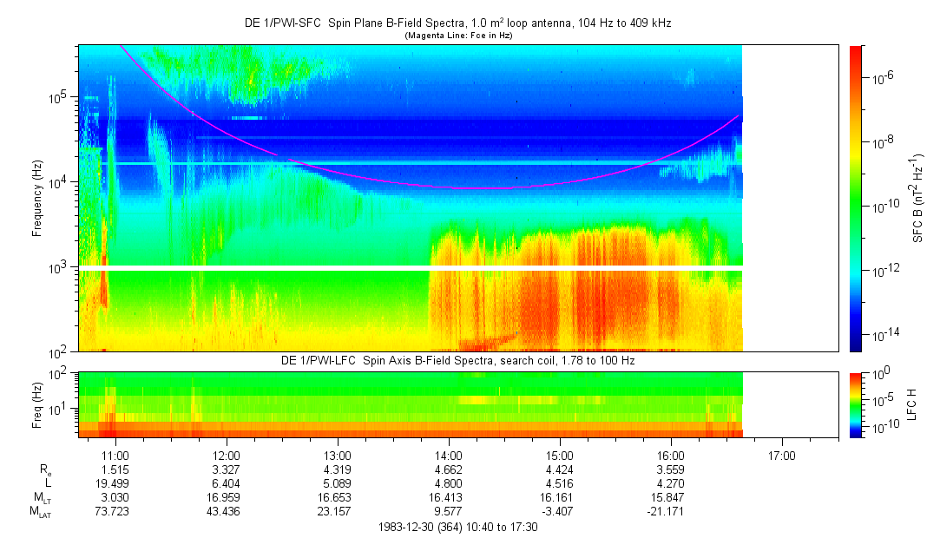
Task: Click the DE 1/PWI-LFC Spin Axis plot title
Action: click(458, 360)
